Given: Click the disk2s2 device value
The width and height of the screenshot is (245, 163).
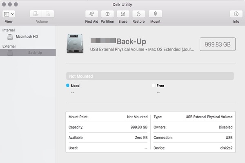Looking at the screenshot, I should [x=226, y=148].
